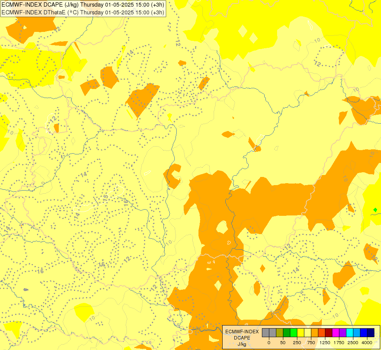381x350 pixels.
Task: Select the olive swatch in the DCAPE legend
Action: (x=280, y=333)
